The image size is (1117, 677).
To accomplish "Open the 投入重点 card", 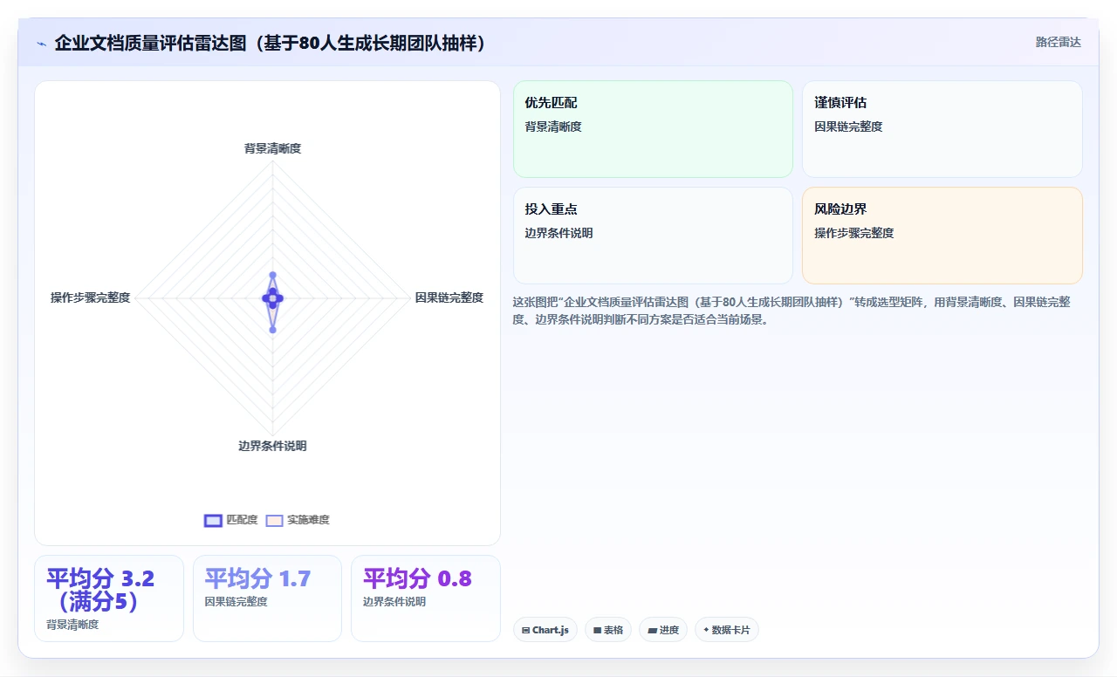I will click(x=653, y=236).
